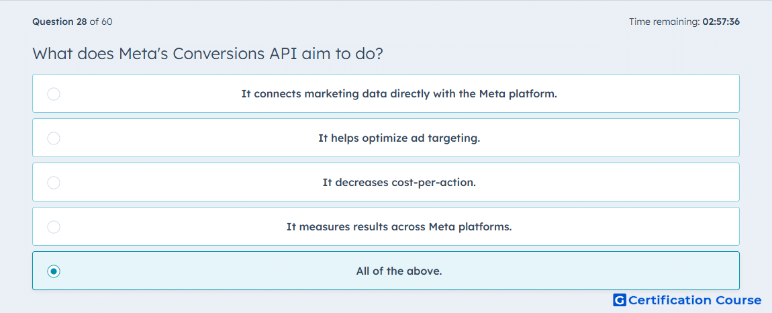Click the bold 'Question 28' counter
Screen dimensions: 772x313
pyautogui.click(x=60, y=21)
